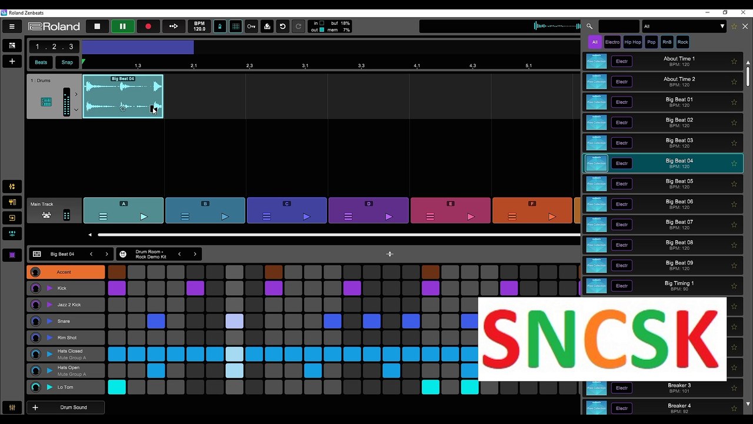
Task: Open the Drums track instrument icon
Action: pyautogui.click(x=46, y=102)
